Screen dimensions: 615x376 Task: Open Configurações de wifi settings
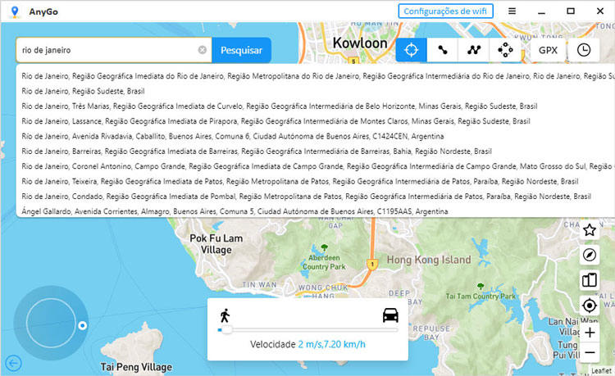(x=446, y=11)
